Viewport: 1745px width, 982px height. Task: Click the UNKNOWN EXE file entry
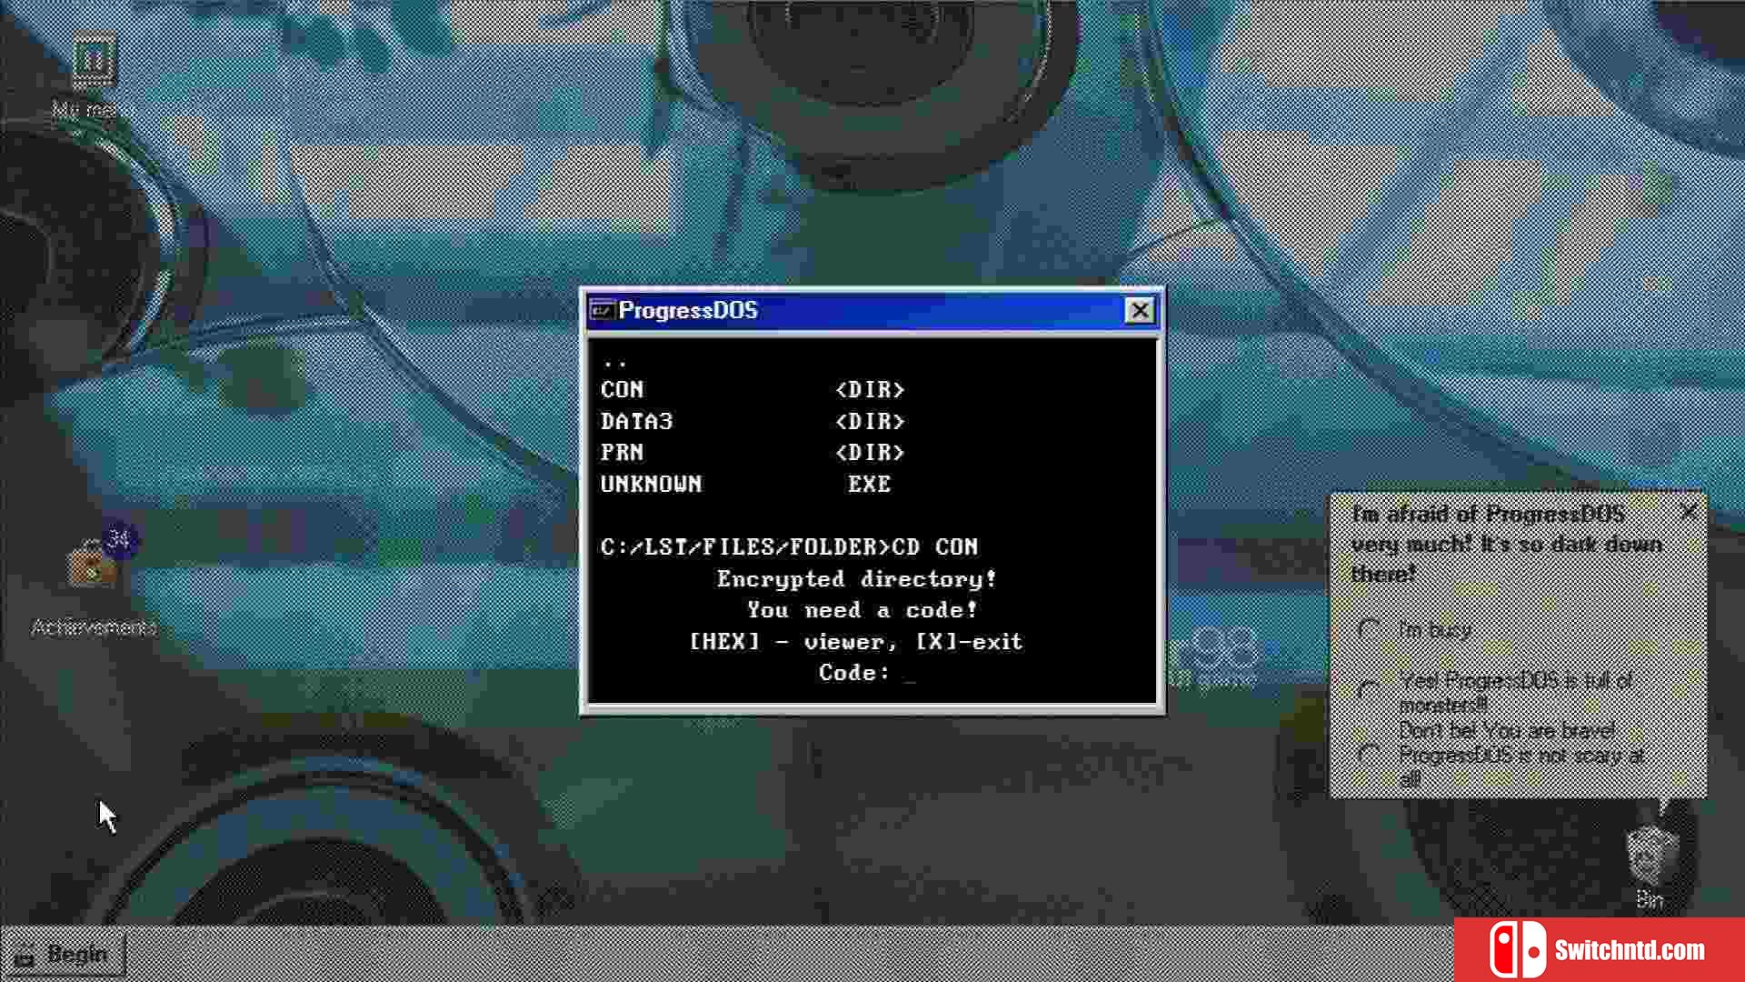(746, 485)
